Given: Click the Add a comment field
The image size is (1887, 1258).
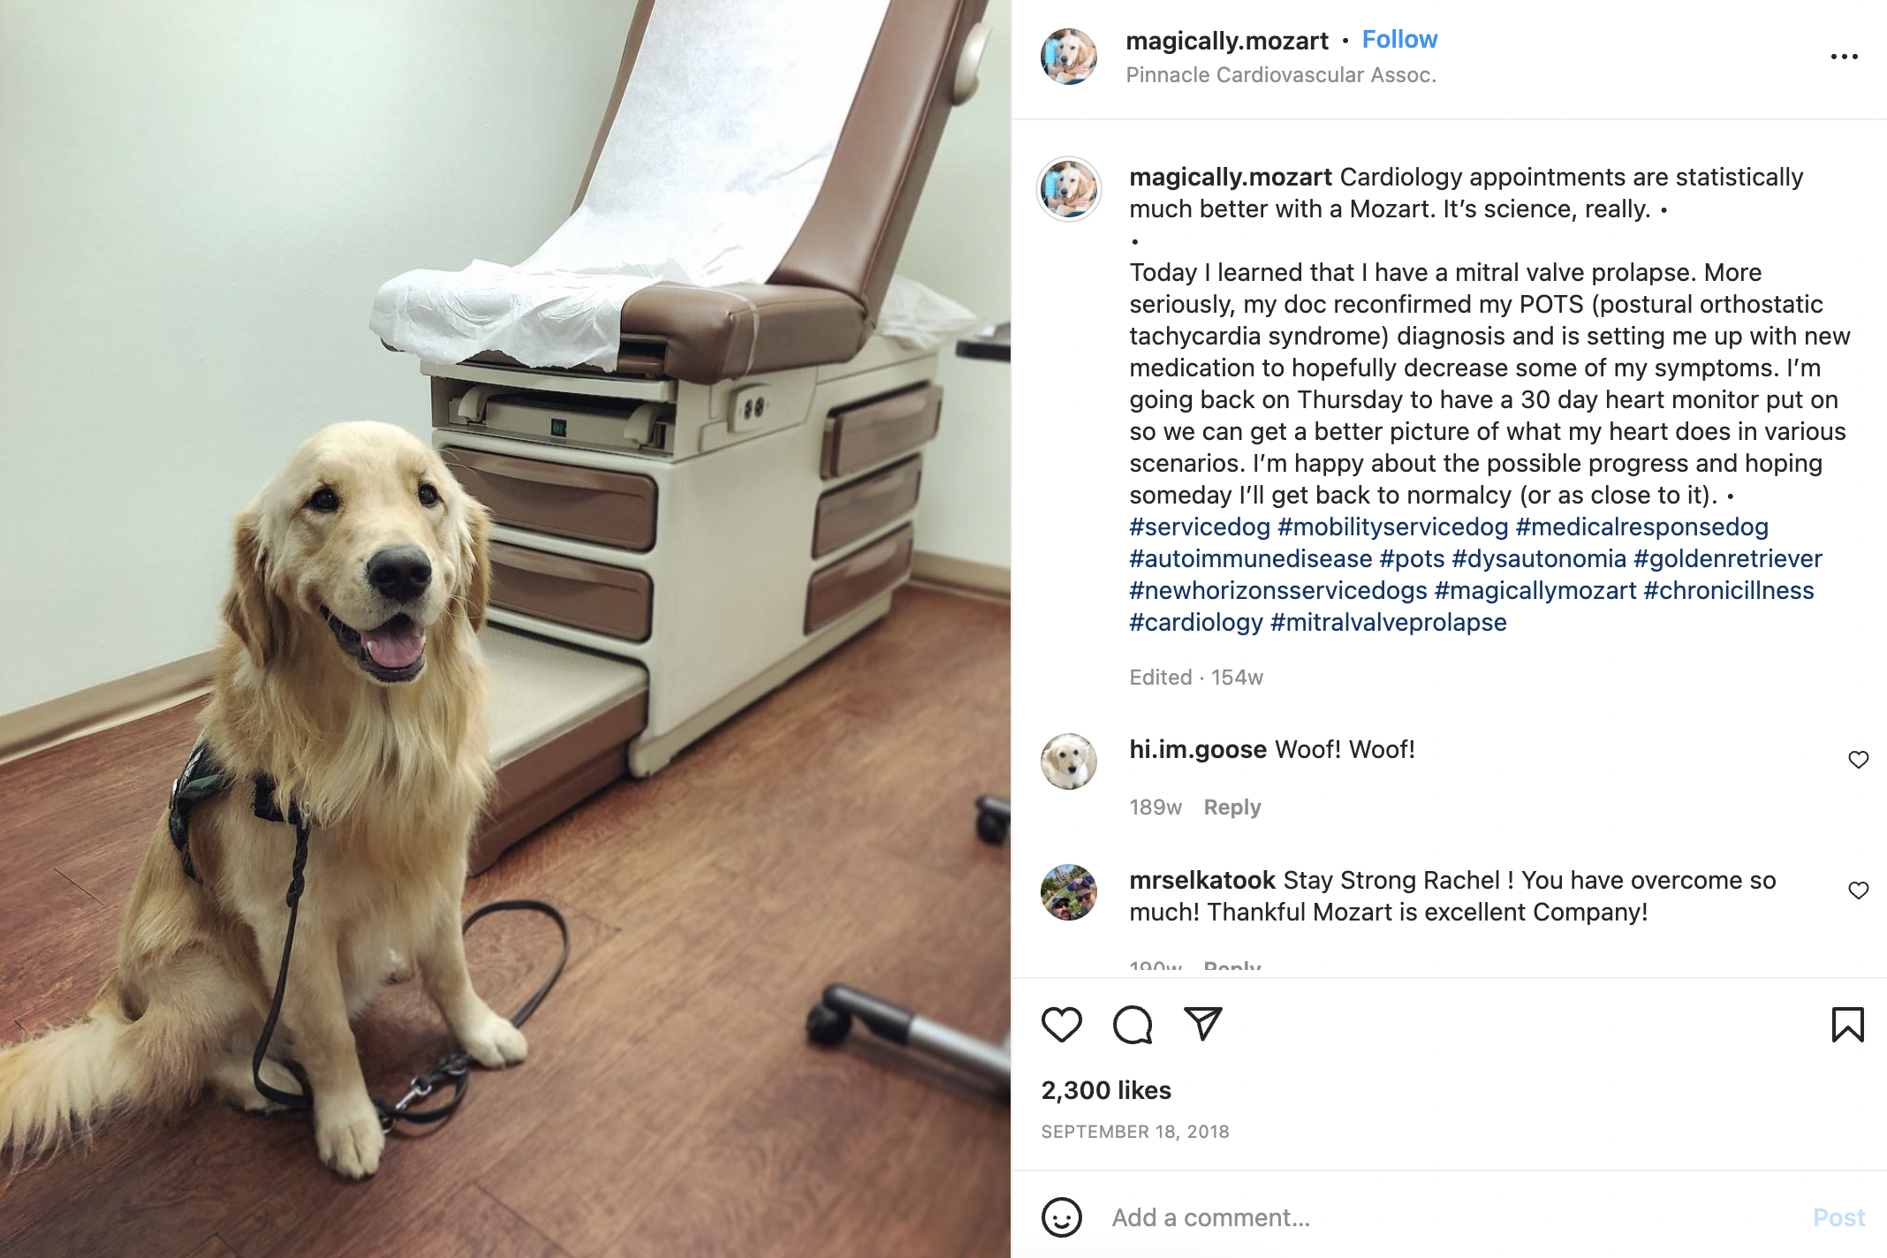Looking at the screenshot, I should click(1449, 1217).
